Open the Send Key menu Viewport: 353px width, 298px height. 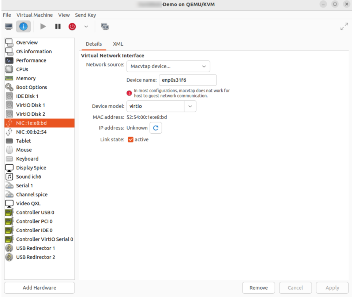tap(85, 15)
